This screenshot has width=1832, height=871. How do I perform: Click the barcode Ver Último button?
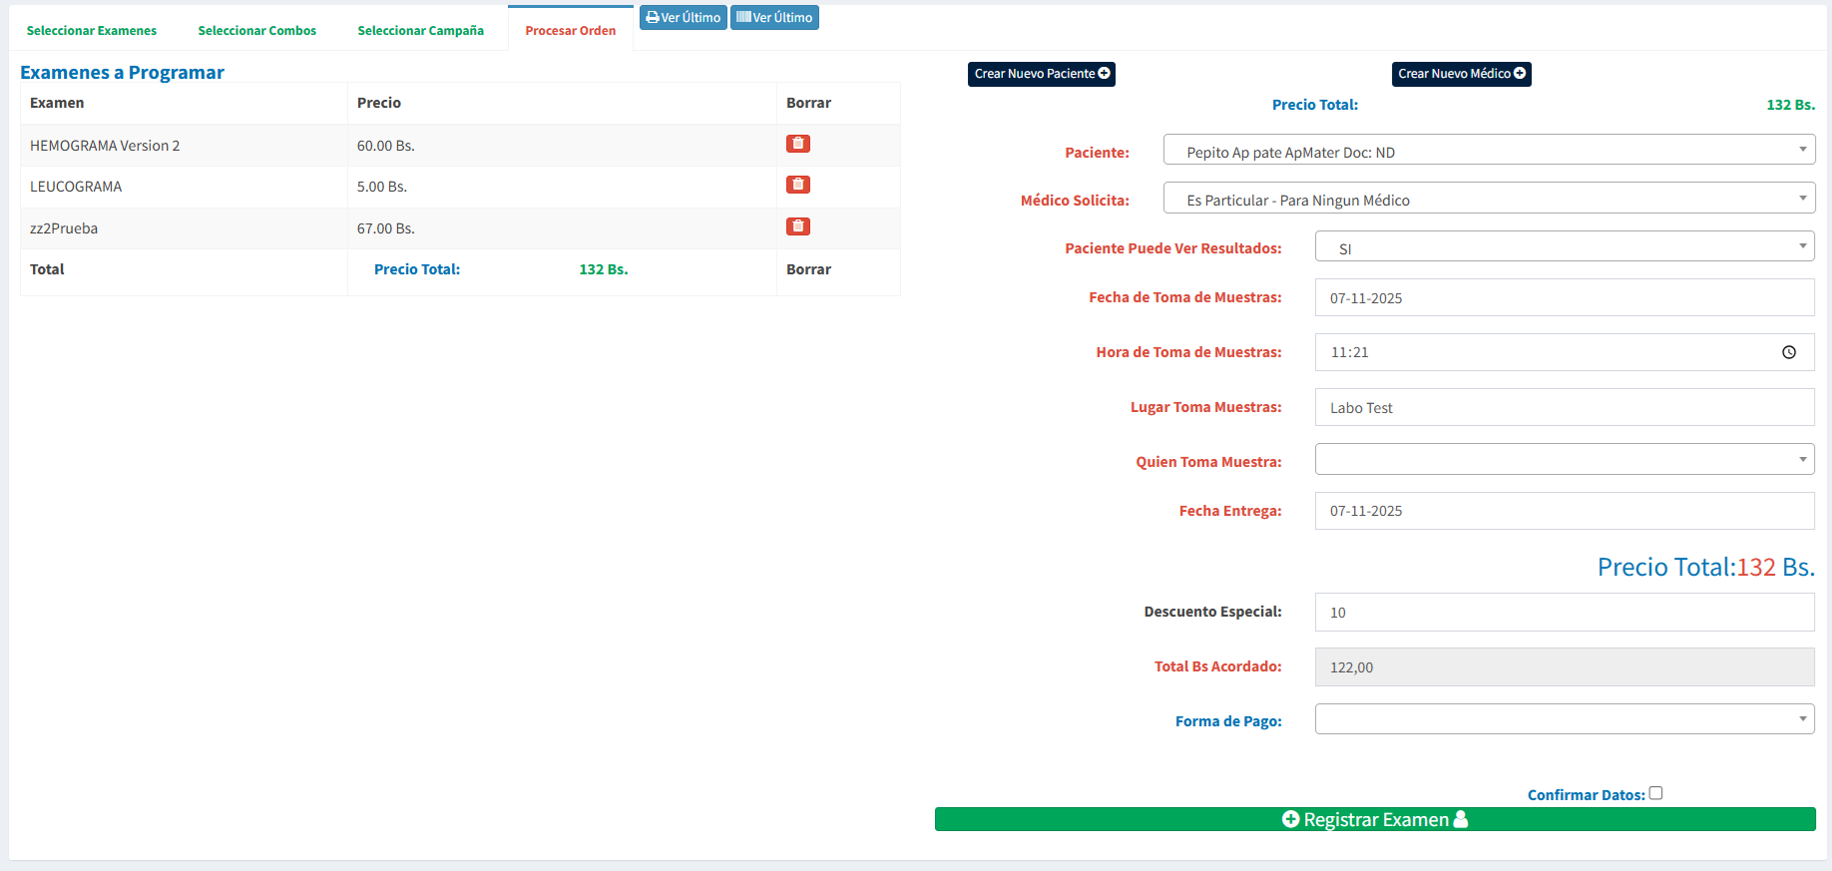pos(774,18)
